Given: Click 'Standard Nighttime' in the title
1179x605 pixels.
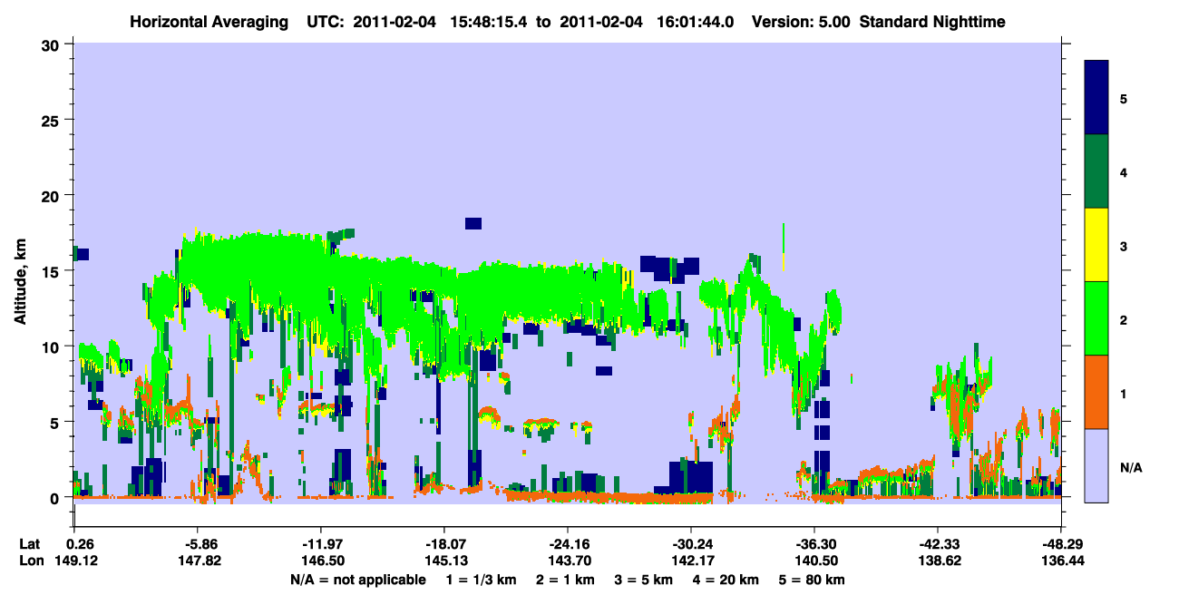Looking at the screenshot, I should coord(931,21).
